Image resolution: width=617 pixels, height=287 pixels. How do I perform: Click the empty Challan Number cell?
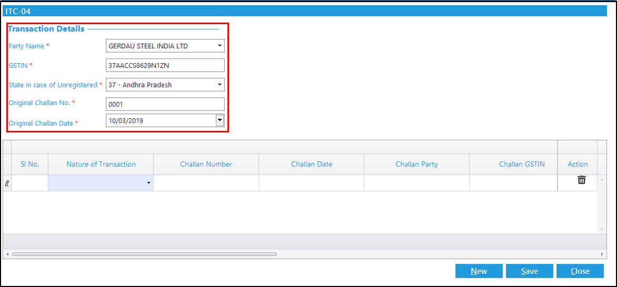pos(206,183)
